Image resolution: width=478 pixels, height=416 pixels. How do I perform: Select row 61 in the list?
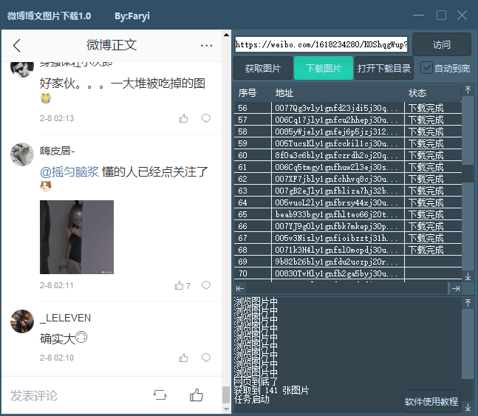coord(348,167)
